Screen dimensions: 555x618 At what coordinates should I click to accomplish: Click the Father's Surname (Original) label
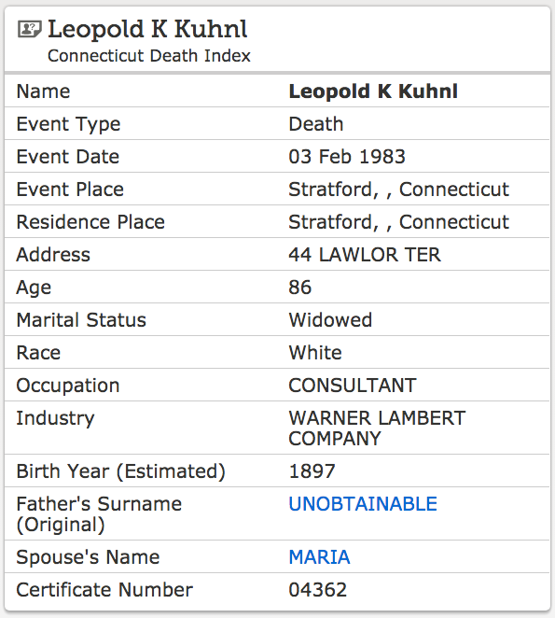pyautogui.click(x=99, y=514)
